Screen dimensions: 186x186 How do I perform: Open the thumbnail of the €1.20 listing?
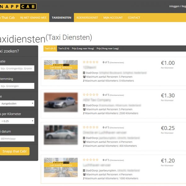[x=61, y=167]
